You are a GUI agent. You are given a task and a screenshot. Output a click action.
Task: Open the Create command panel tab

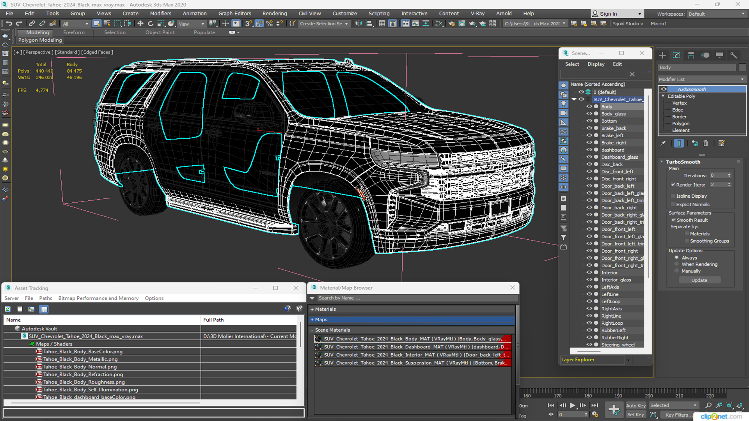662,55
